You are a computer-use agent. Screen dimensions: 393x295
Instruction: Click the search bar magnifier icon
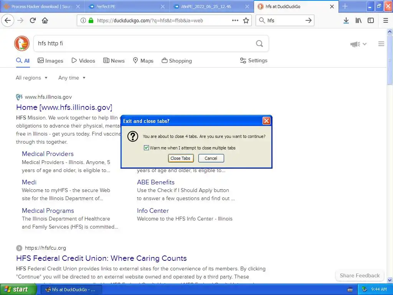262,20
